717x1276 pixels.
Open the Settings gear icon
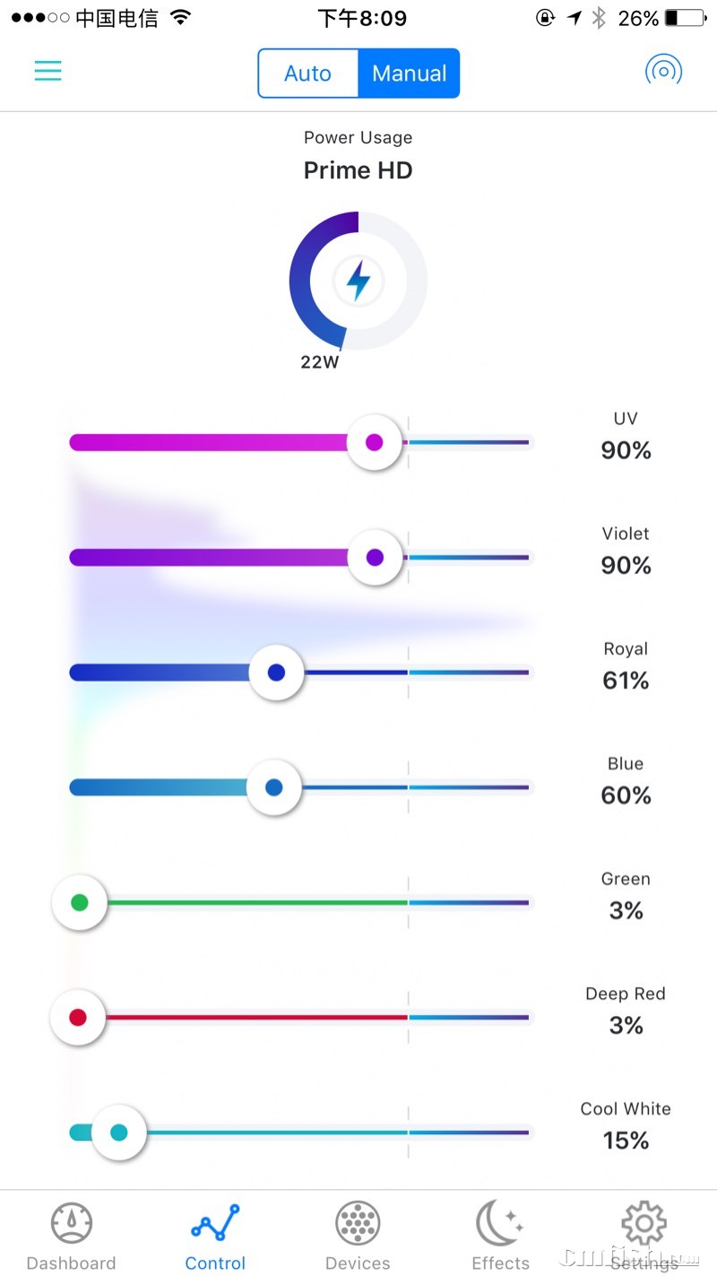[644, 1224]
